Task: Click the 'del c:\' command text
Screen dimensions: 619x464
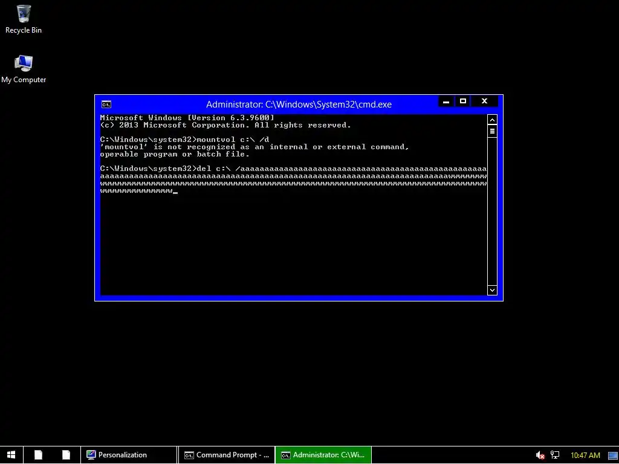Action: pyautogui.click(x=213, y=169)
